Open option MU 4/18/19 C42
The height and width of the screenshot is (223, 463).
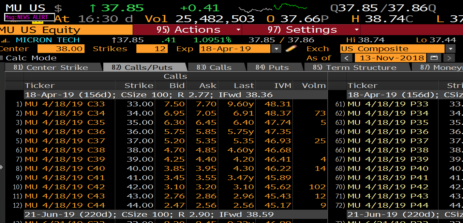(x=65, y=187)
